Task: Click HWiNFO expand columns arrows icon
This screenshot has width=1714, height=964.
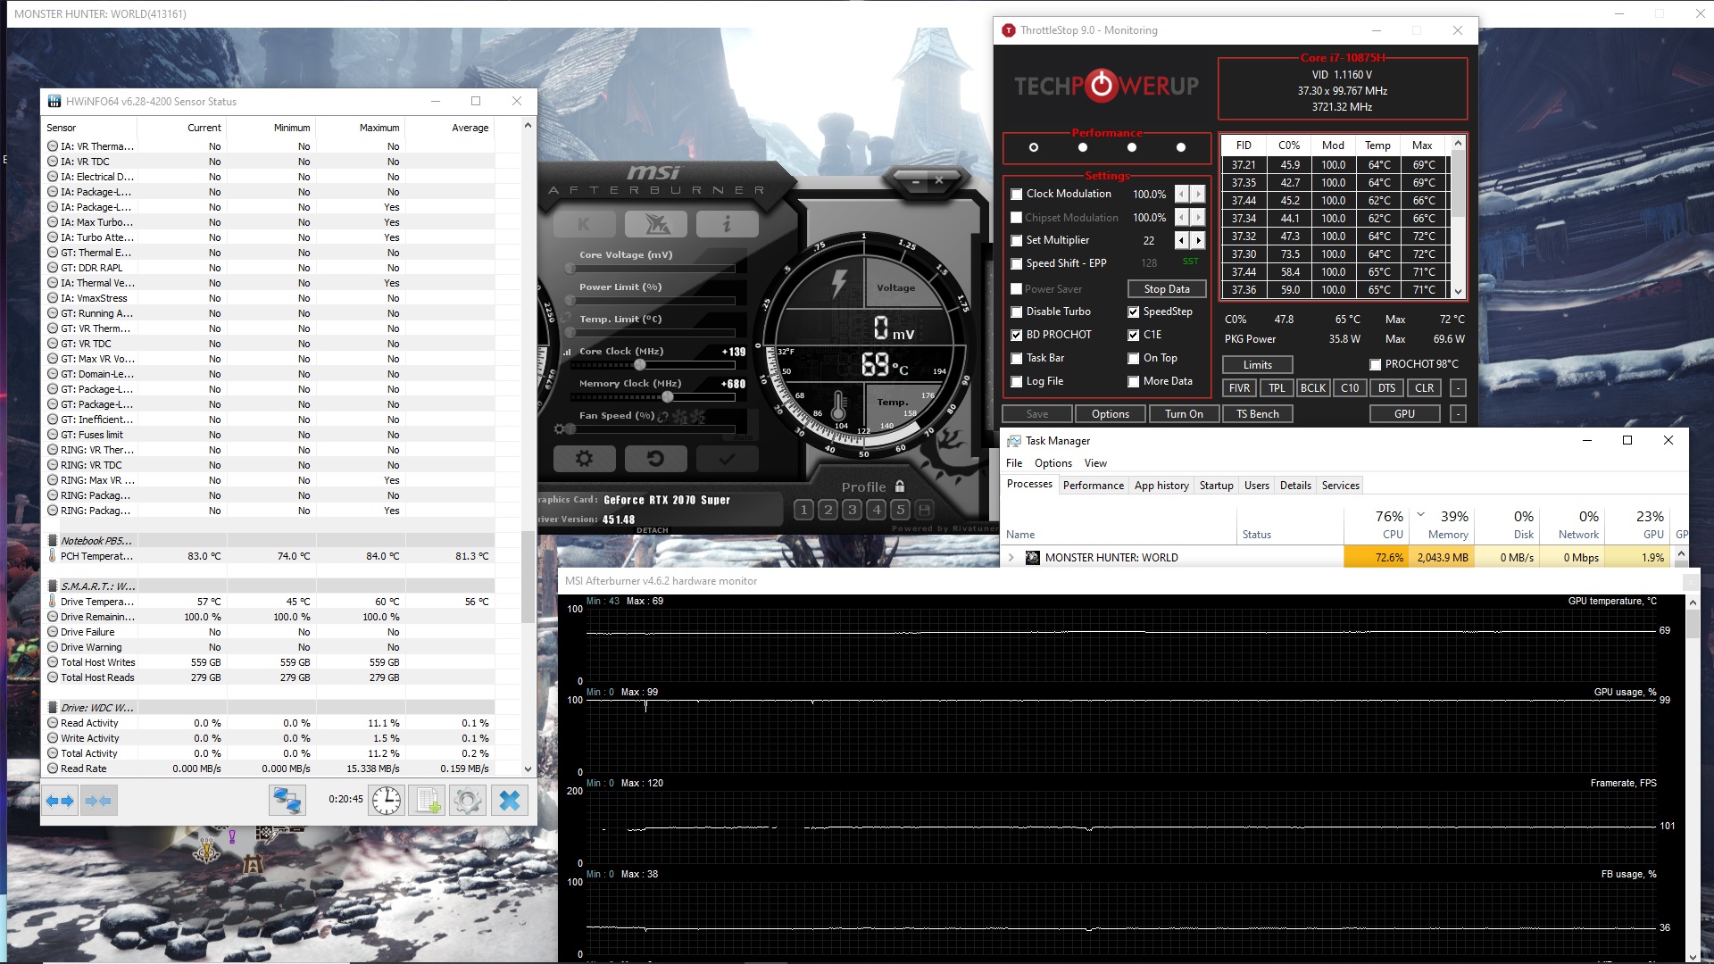Action: 61,801
